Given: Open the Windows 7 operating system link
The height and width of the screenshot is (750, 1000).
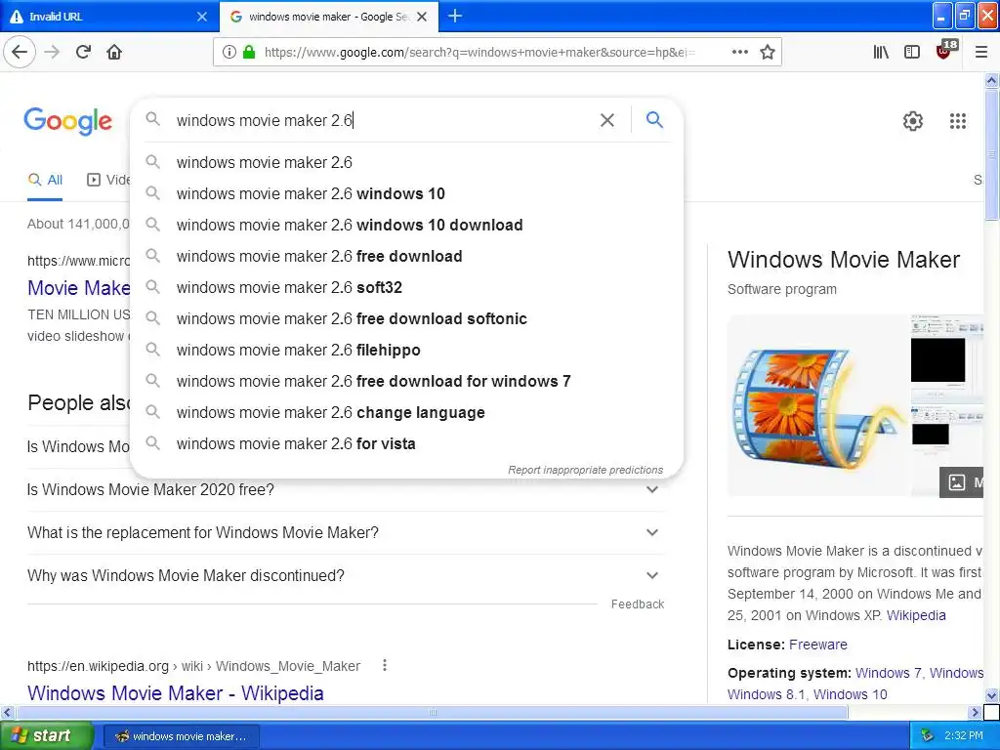Looking at the screenshot, I should (888, 673).
